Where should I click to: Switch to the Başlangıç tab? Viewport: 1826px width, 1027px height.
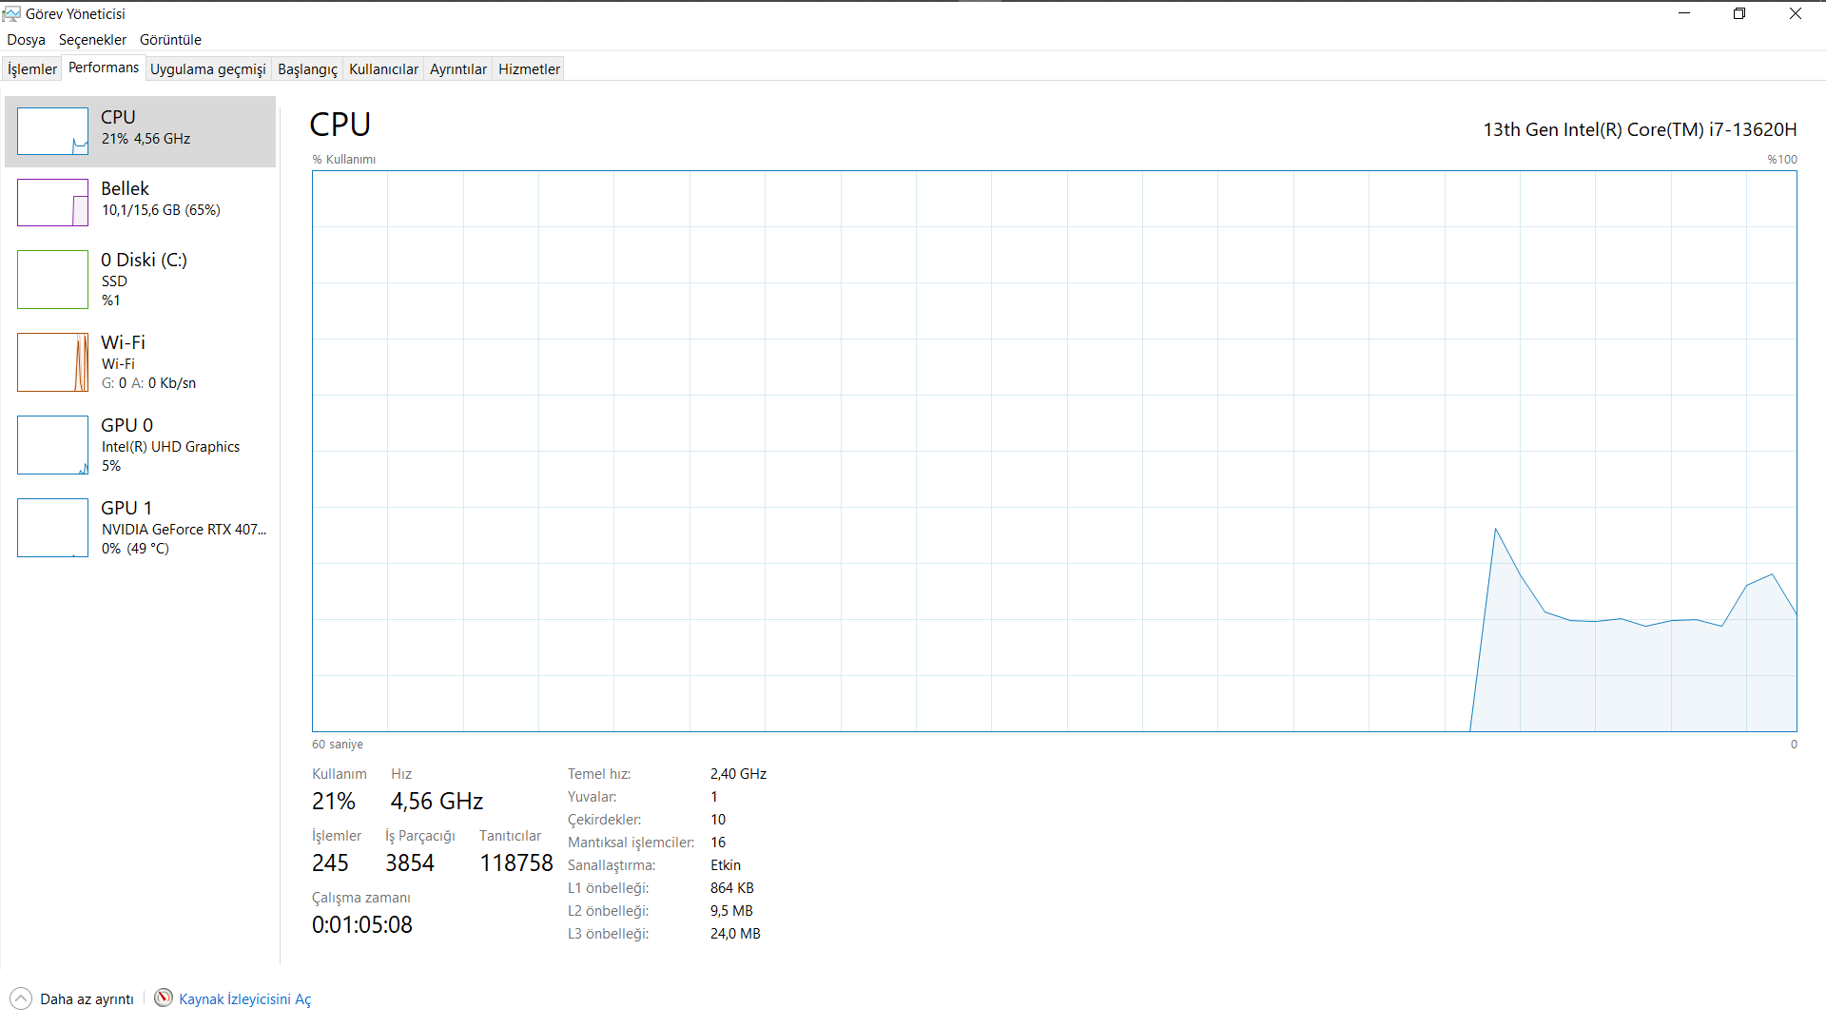click(x=307, y=69)
